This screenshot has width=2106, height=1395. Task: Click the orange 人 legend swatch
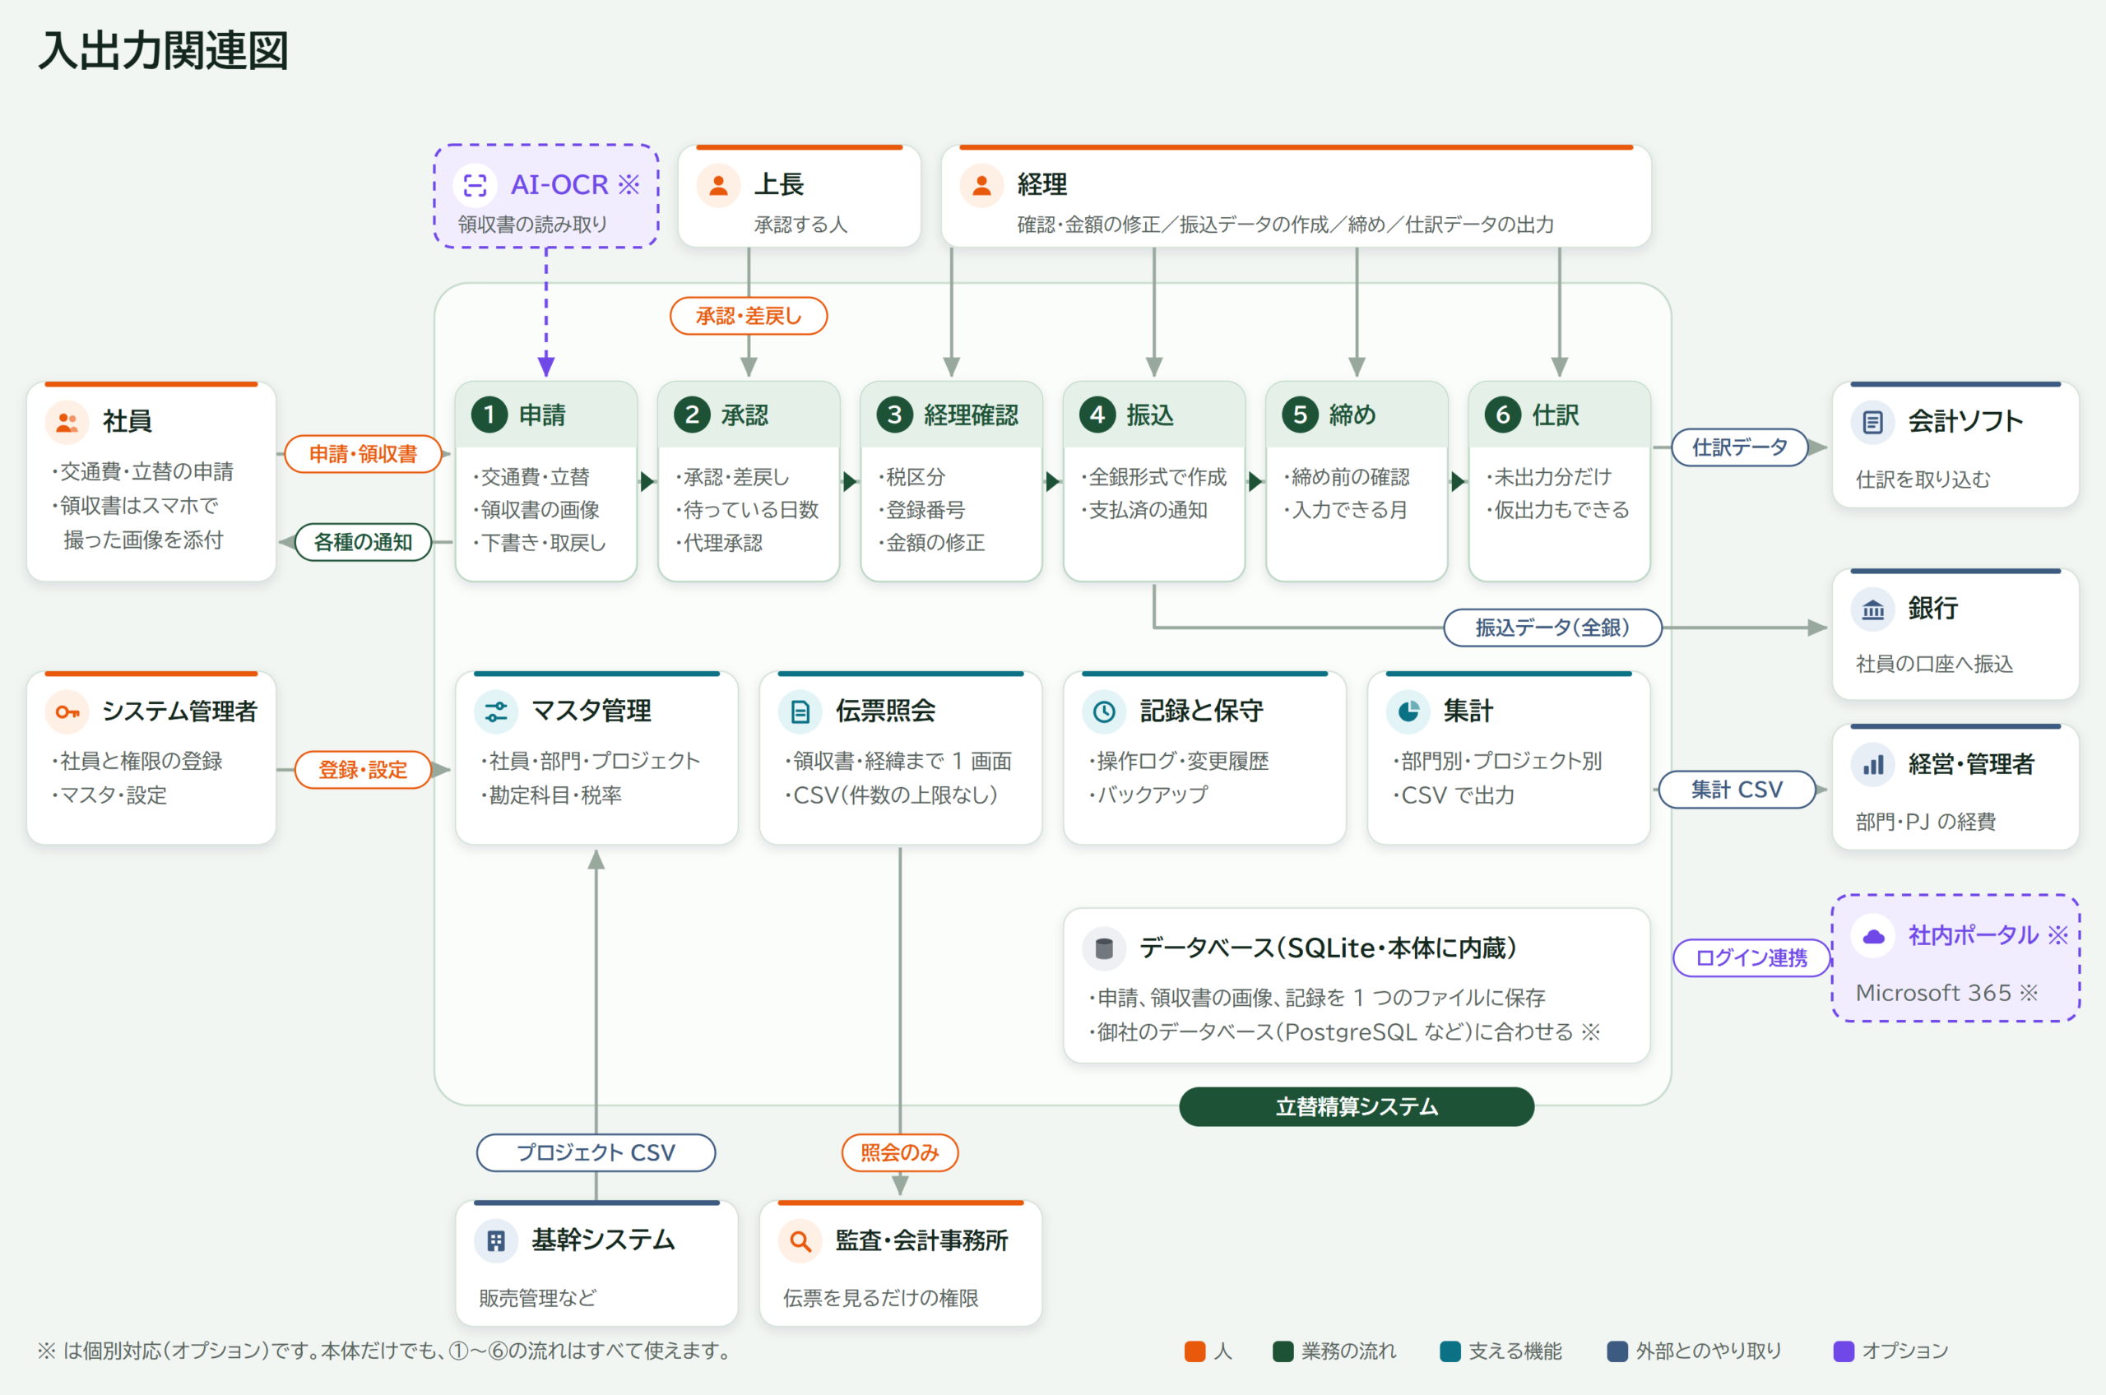(x=1195, y=1351)
